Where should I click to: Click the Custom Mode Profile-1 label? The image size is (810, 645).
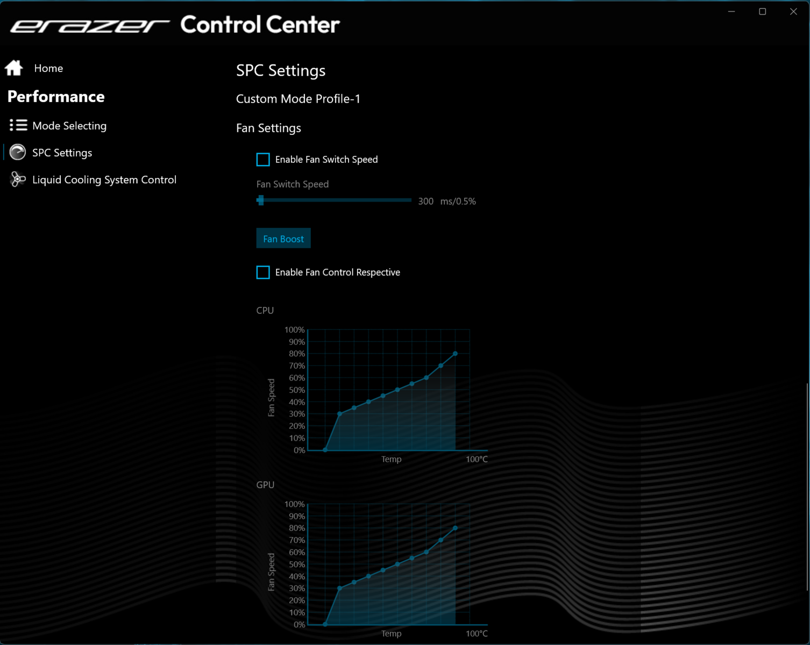pos(298,99)
